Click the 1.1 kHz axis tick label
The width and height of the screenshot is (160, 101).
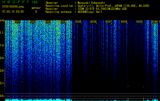pos(2,33)
